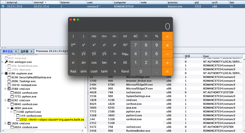Screen dimensions: 245x133
Task: Click the plus key on Calculator
Action: 167,63
